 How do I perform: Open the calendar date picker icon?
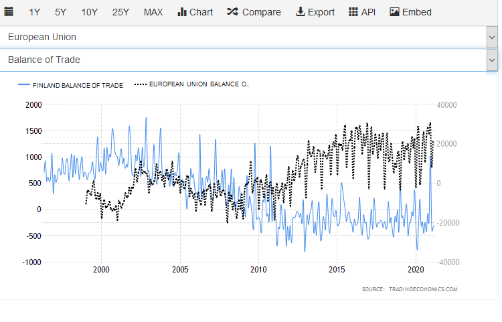coord(9,12)
